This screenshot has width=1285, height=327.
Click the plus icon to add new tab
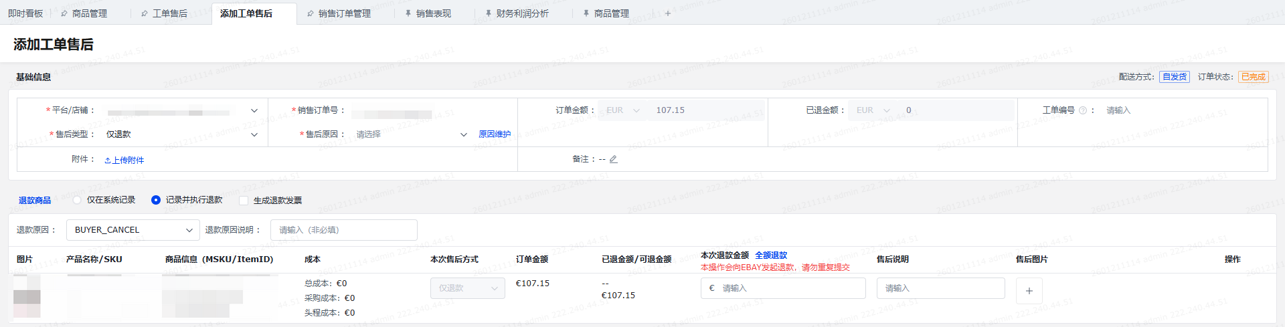[667, 13]
